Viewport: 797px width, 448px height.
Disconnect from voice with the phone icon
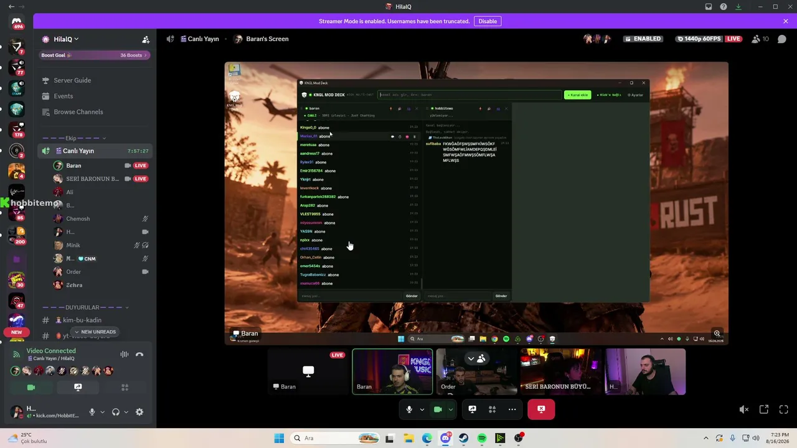(139, 355)
